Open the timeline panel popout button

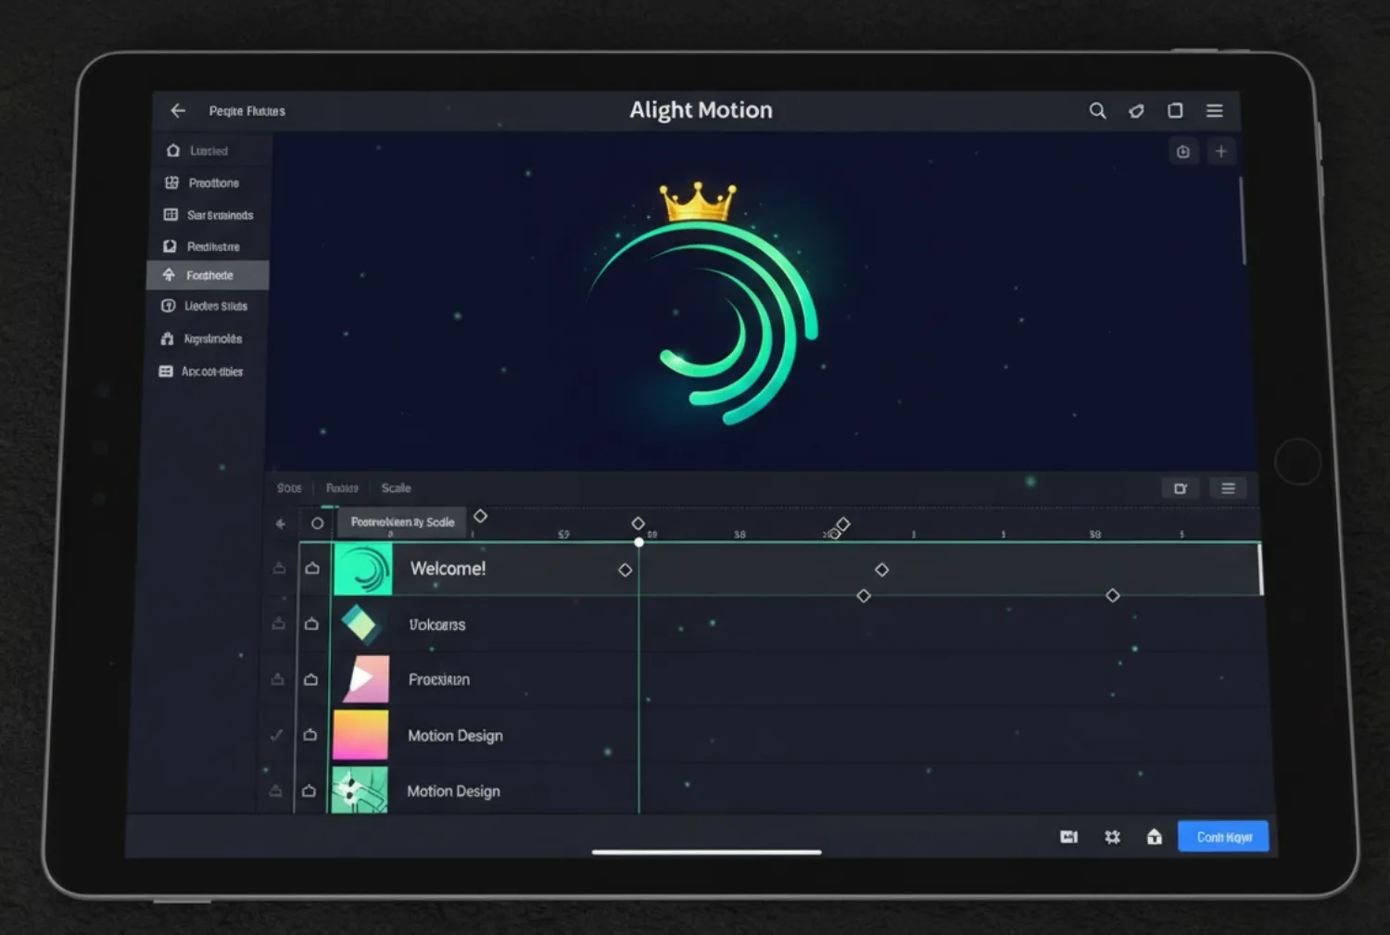pos(1181,488)
